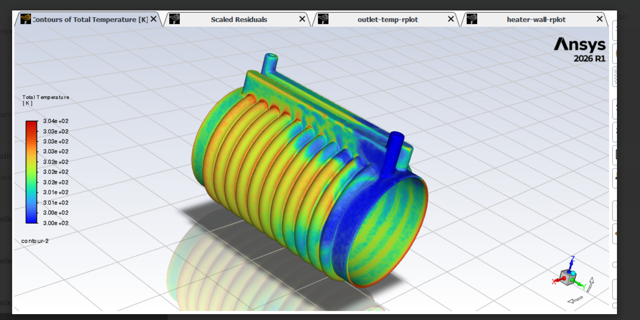The image size is (640, 320).
Task: Close the Scaled Residuals tab
Action: 302,19
